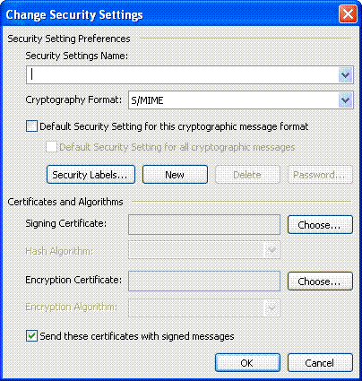Choose an Encryption Certificate

[x=320, y=281]
